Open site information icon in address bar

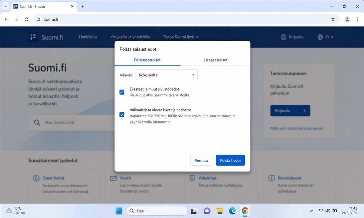click(38, 19)
